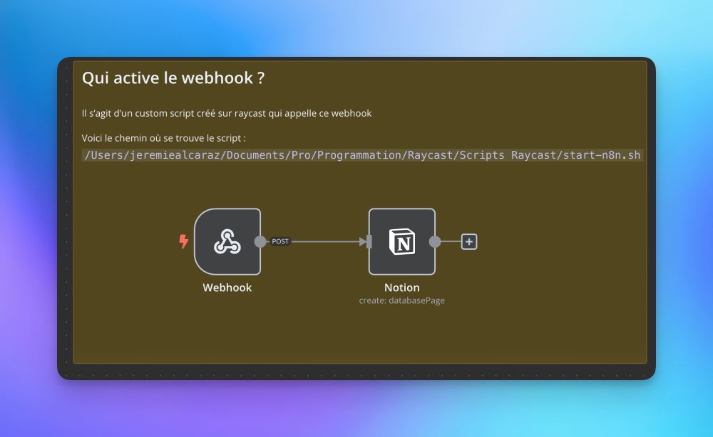Click the "Voici le chemin" line
Screen dimensions: 713x437
point(164,138)
